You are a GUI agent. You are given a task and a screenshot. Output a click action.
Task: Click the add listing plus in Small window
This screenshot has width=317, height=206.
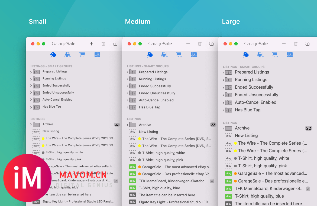click(92, 44)
